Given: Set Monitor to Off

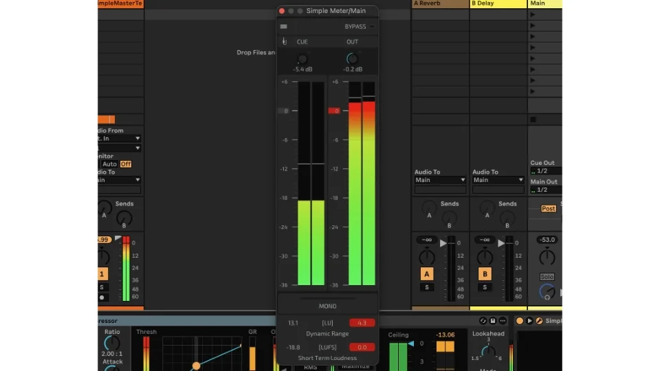Looking at the screenshot, I should [x=125, y=164].
